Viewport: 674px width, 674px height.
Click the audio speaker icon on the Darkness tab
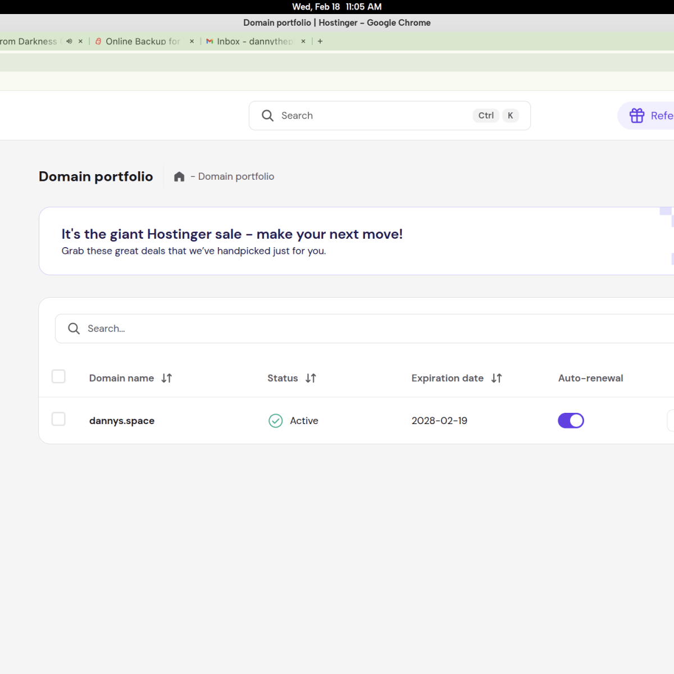pyautogui.click(x=69, y=41)
